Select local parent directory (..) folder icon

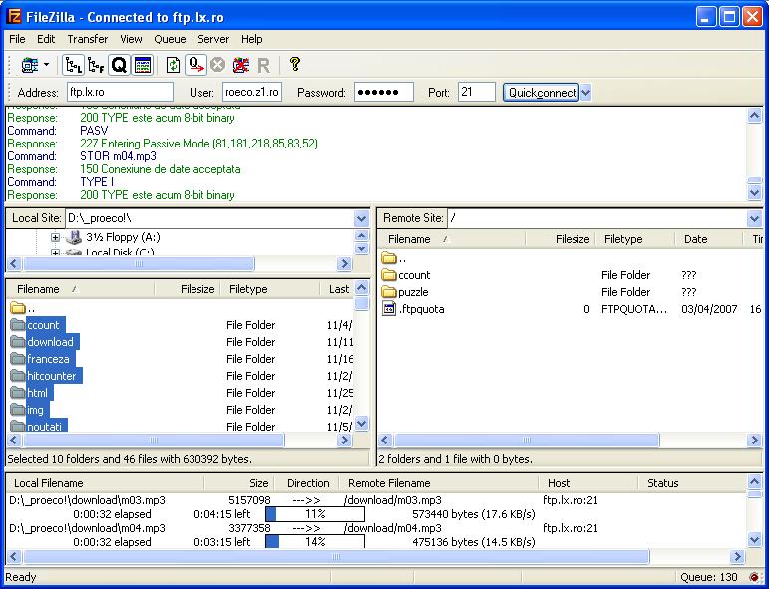click(18, 308)
